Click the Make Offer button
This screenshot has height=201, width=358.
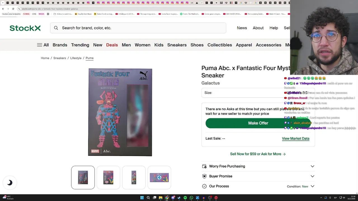[258, 123]
